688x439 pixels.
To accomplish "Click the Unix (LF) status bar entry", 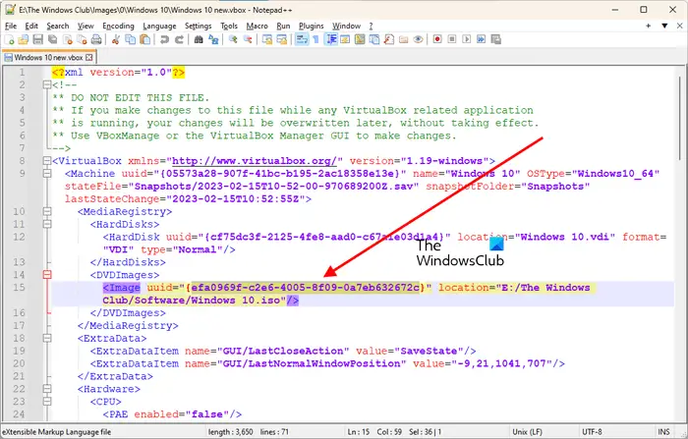I will (527, 432).
